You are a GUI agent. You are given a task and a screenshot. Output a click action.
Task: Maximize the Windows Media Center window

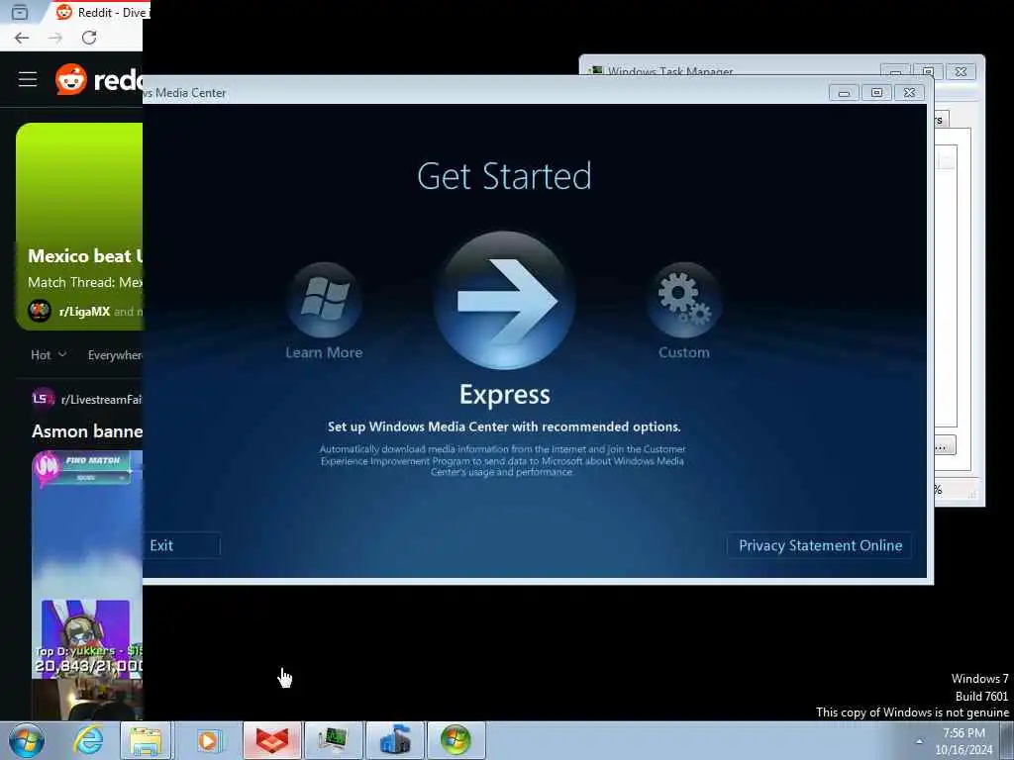click(x=877, y=93)
